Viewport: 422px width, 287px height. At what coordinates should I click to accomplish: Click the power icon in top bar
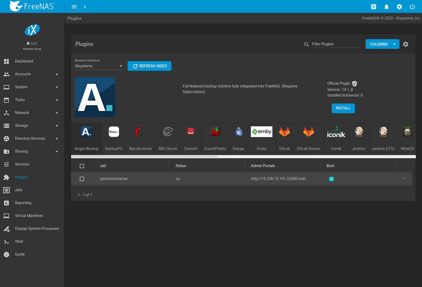412,7
